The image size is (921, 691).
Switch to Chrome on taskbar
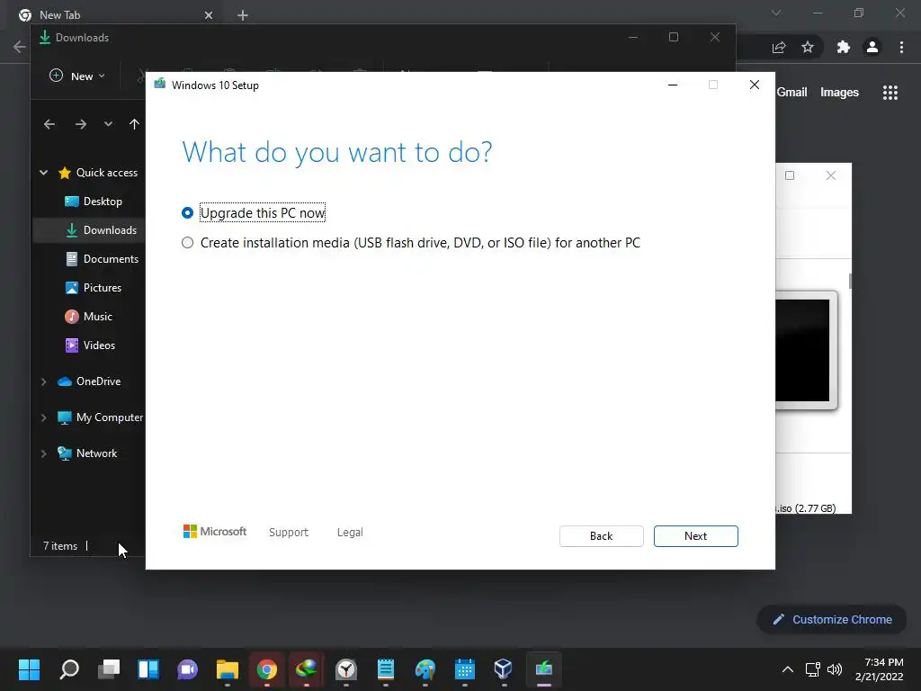click(266, 669)
